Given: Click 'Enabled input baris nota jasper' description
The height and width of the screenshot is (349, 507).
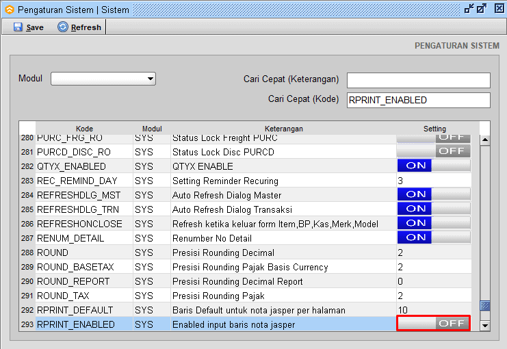Looking at the screenshot, I should pos(234,325).
